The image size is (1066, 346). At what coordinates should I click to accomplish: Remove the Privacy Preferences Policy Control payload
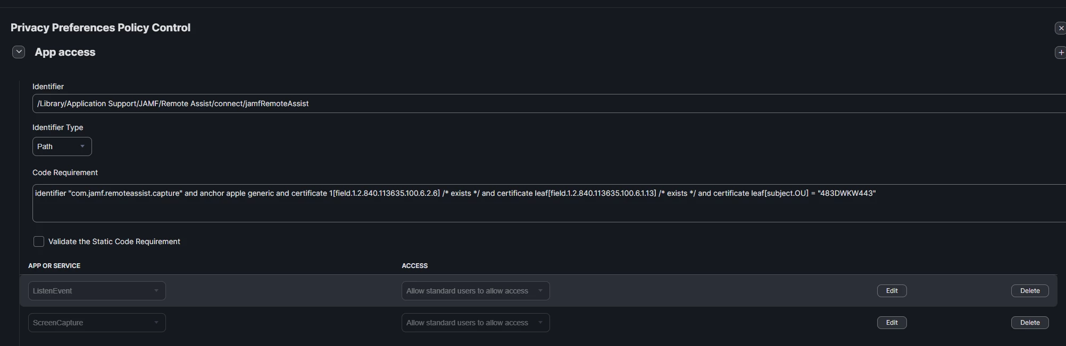point(1061,28)
